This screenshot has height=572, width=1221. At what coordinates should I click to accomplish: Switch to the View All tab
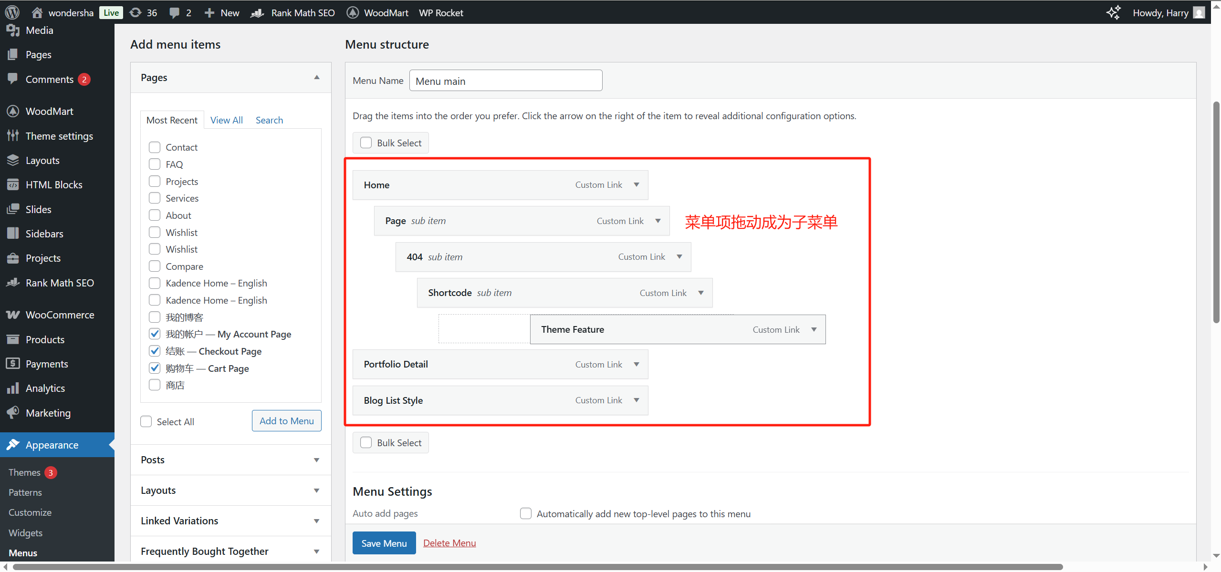pos(226,120)
